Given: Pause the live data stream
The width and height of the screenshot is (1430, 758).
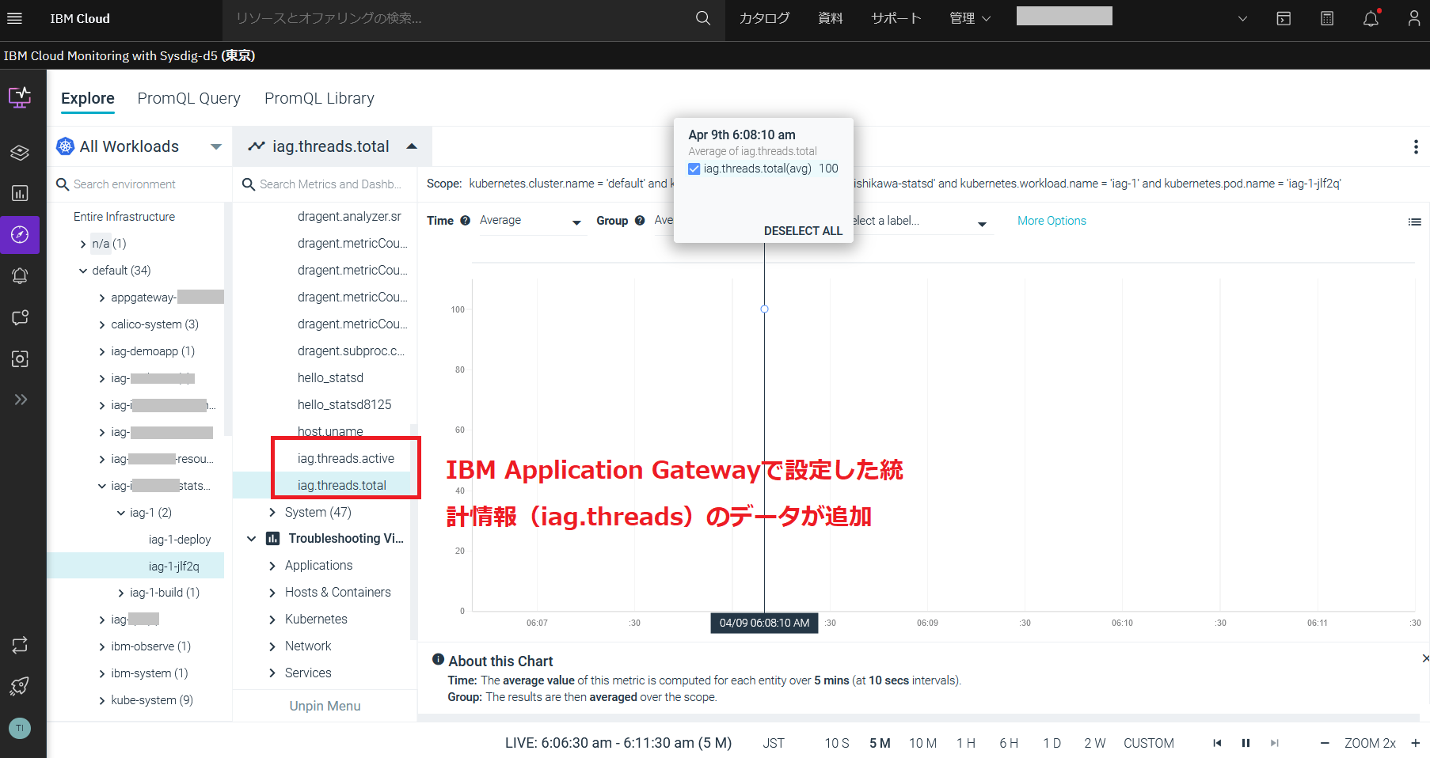Looking at the screenshot, I should (x=1246, y=743).
